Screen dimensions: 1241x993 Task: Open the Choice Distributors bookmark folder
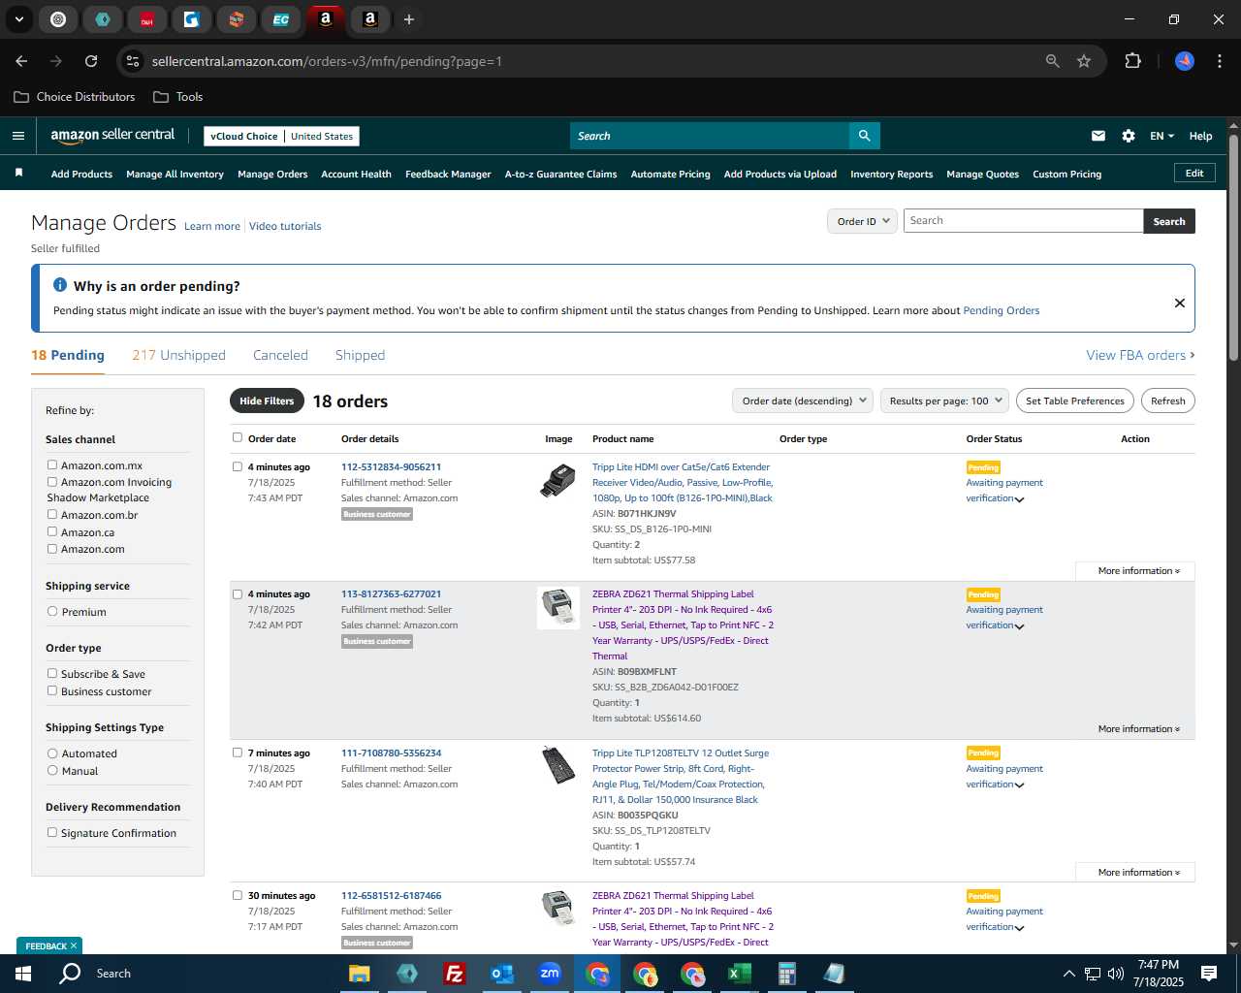coord(75,97)
